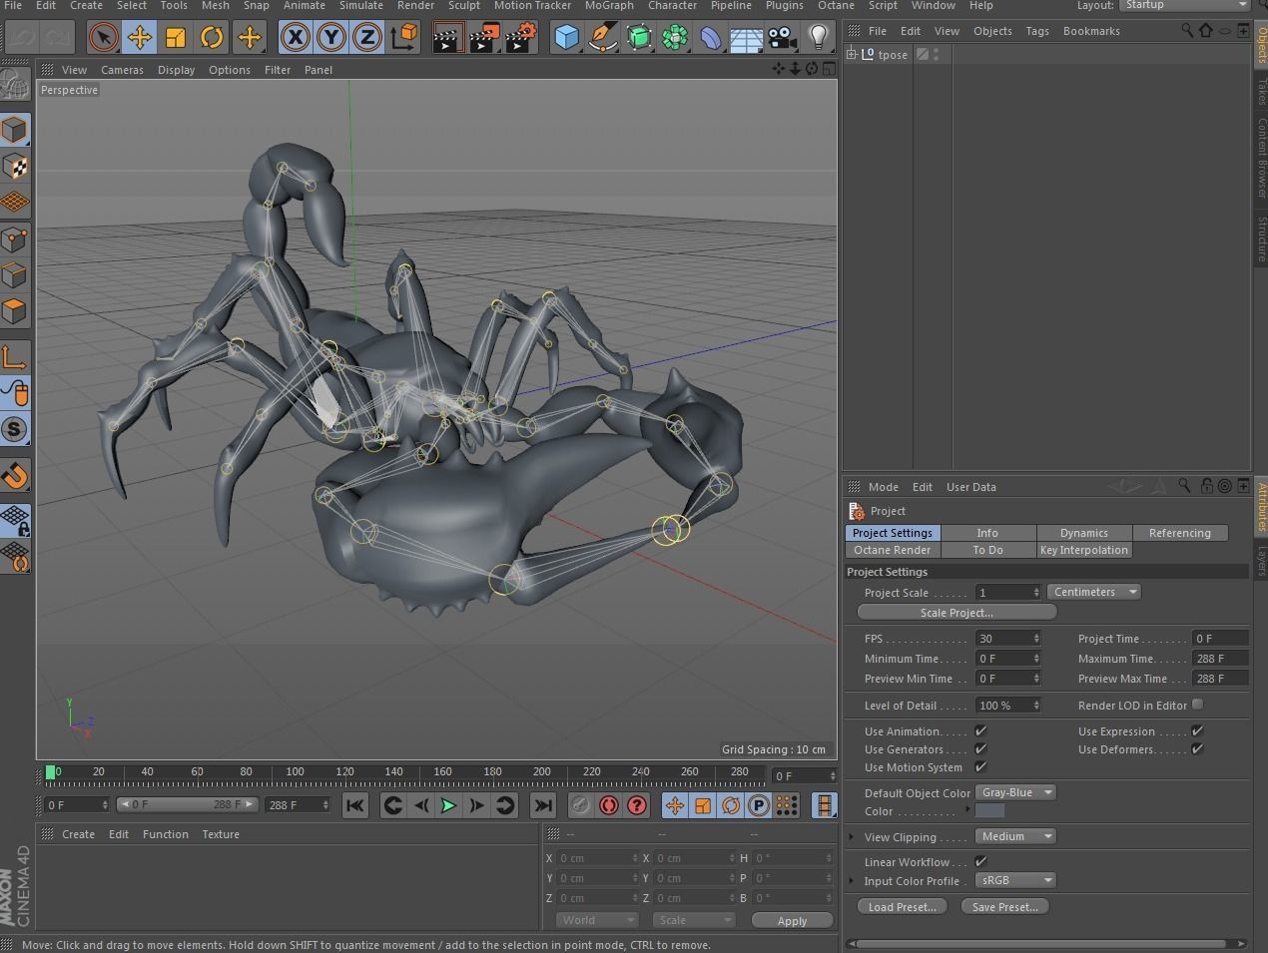The image size is (1268, 953).
Task: Go to the start of animation
Action: coord(354,805)
